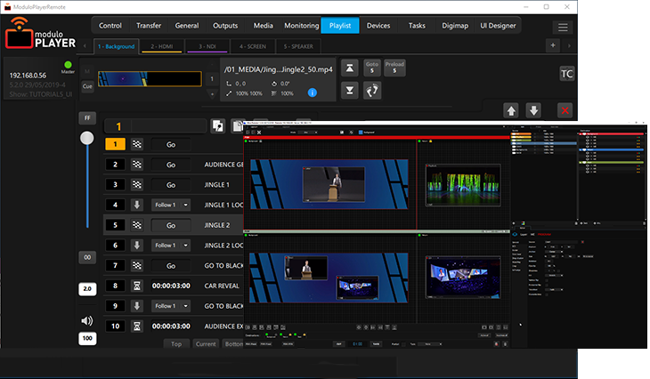Image resolution: width=650 pixels, height=379 pixels.
Task: Select the 3 - NDI playlist tab
Action: pos(207,46)
